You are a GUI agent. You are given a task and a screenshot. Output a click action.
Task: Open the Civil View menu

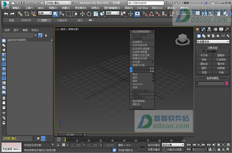coord(142,8)
